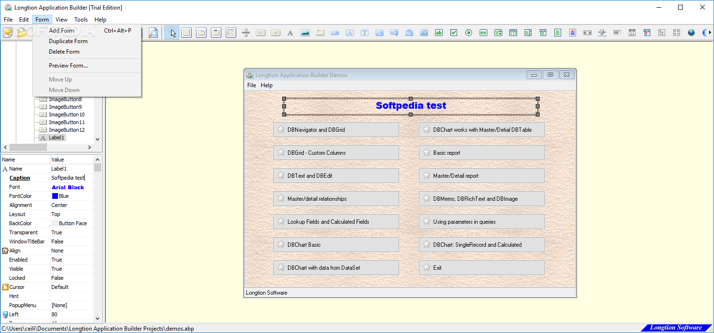
Task: Choose Delete Form menu entry
Action: tap(87, 52)
